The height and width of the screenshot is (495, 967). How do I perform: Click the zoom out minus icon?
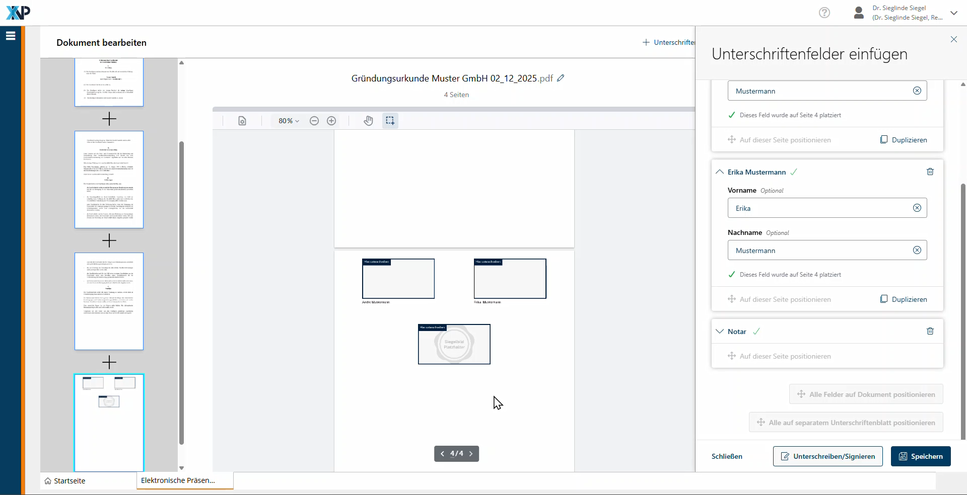[x=314, y=121]
